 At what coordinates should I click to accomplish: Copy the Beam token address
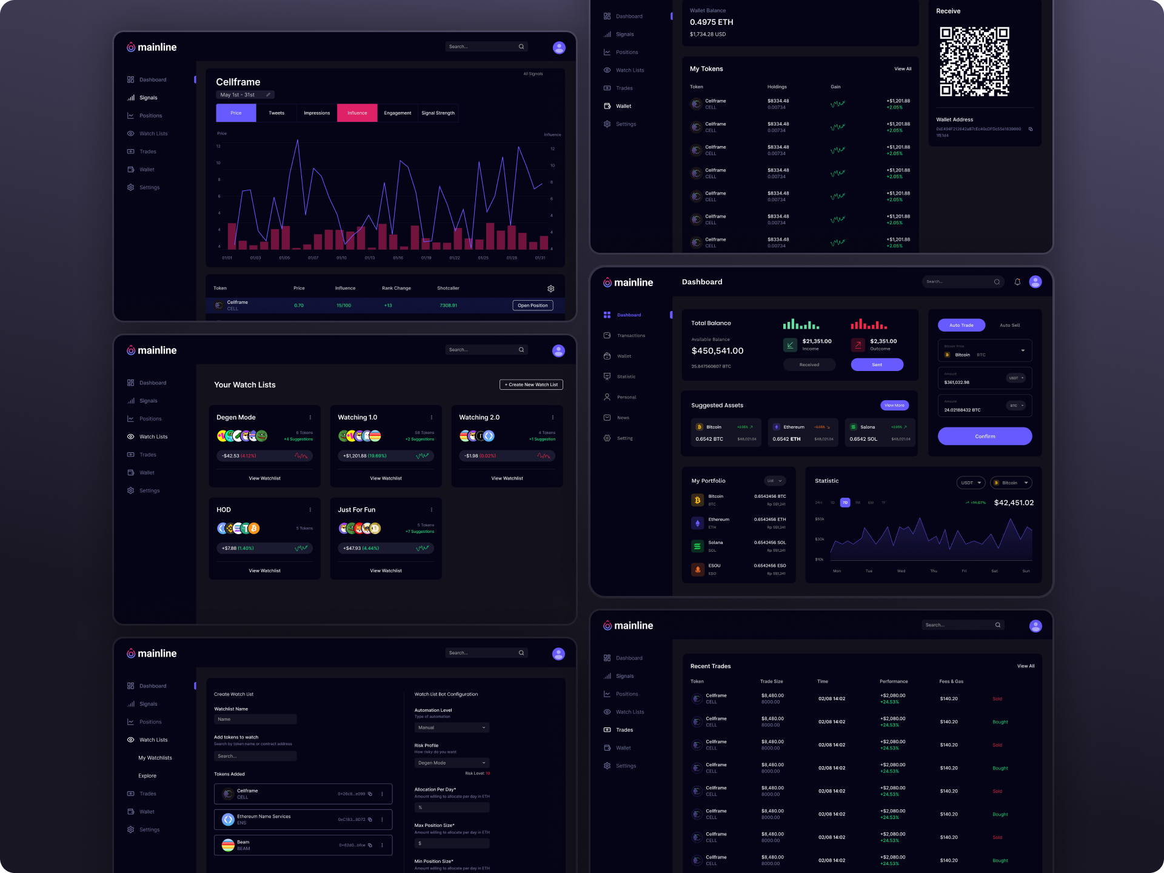click(x=370, y=845)
